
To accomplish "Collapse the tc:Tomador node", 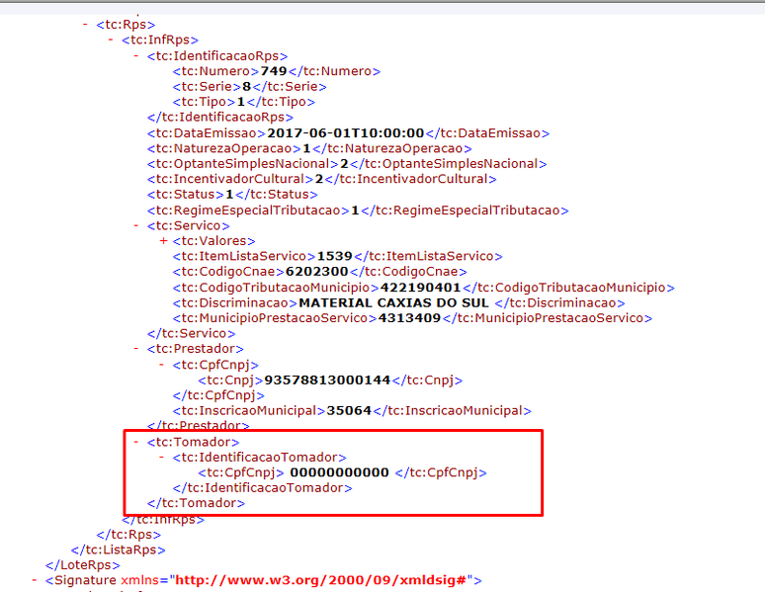I will coord(136,442).
